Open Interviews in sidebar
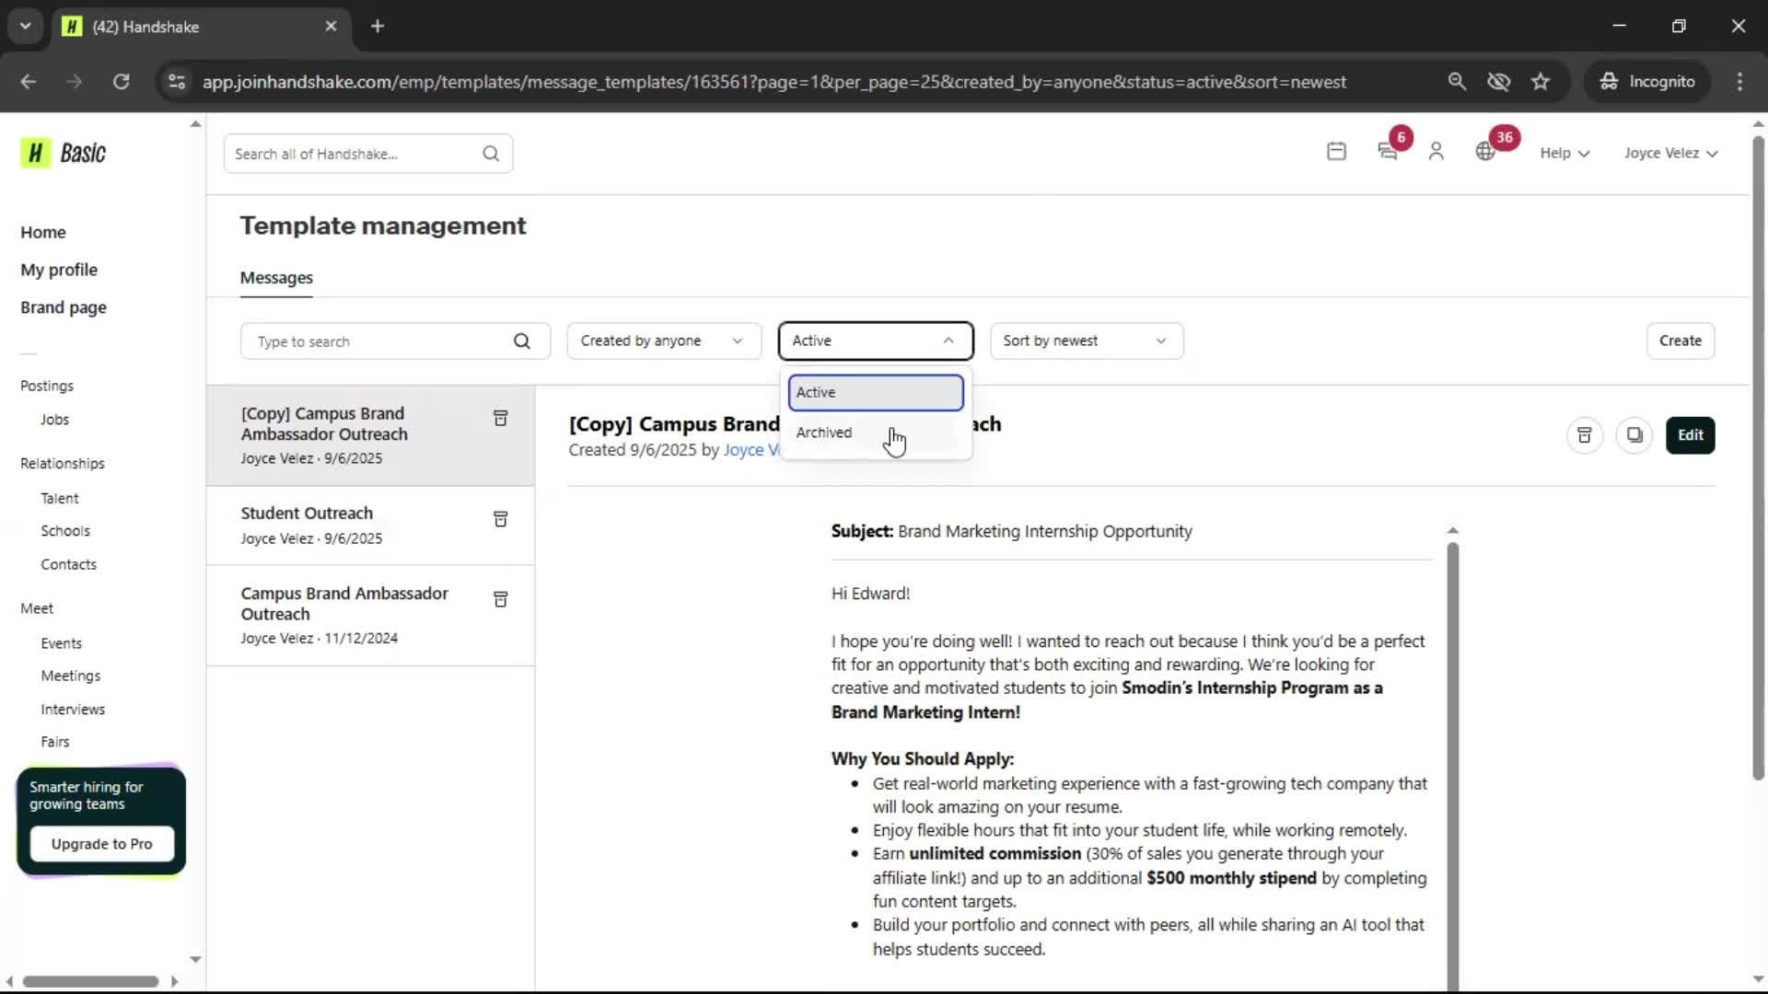This screenshot has height=994, width=1768. click(x=72, y=710)
